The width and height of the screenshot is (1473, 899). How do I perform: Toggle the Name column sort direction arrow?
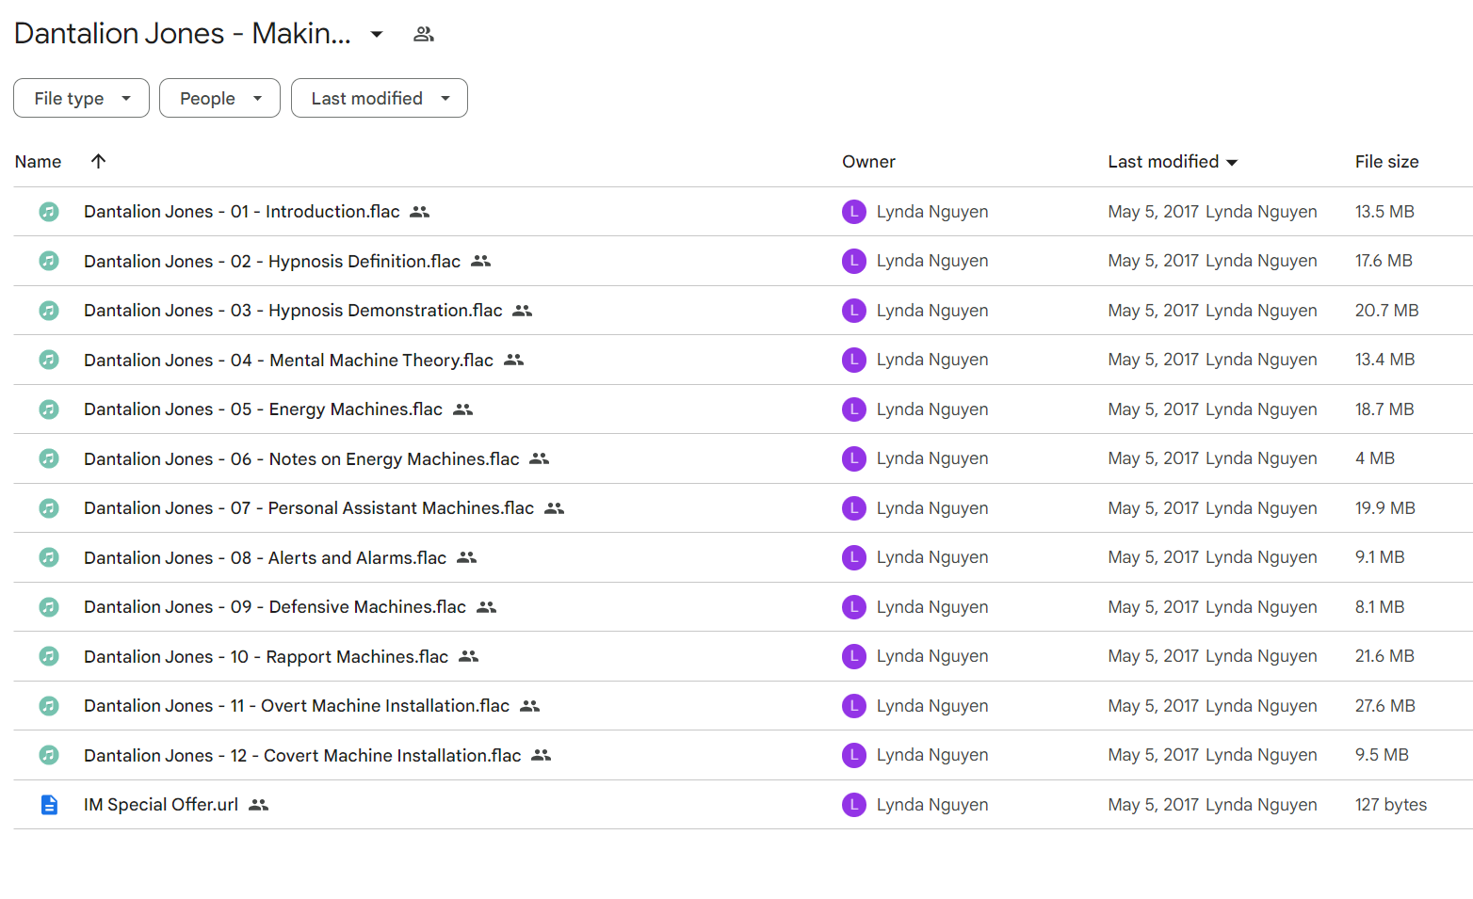[x=98, y=161]
